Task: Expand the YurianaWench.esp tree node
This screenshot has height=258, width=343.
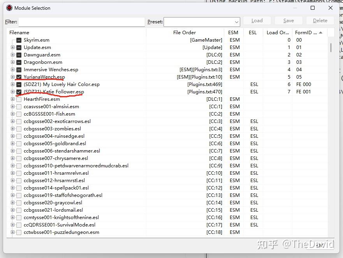Action: tap(13, 77)
